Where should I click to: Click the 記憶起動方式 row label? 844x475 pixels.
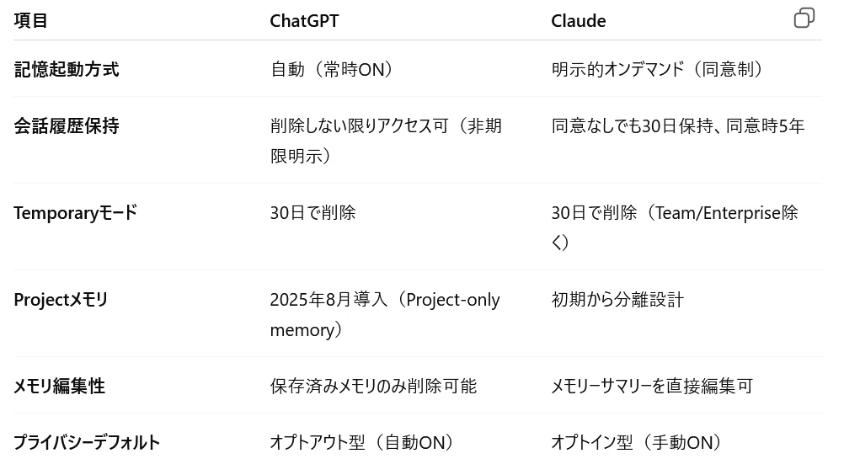tap(67, 69)
